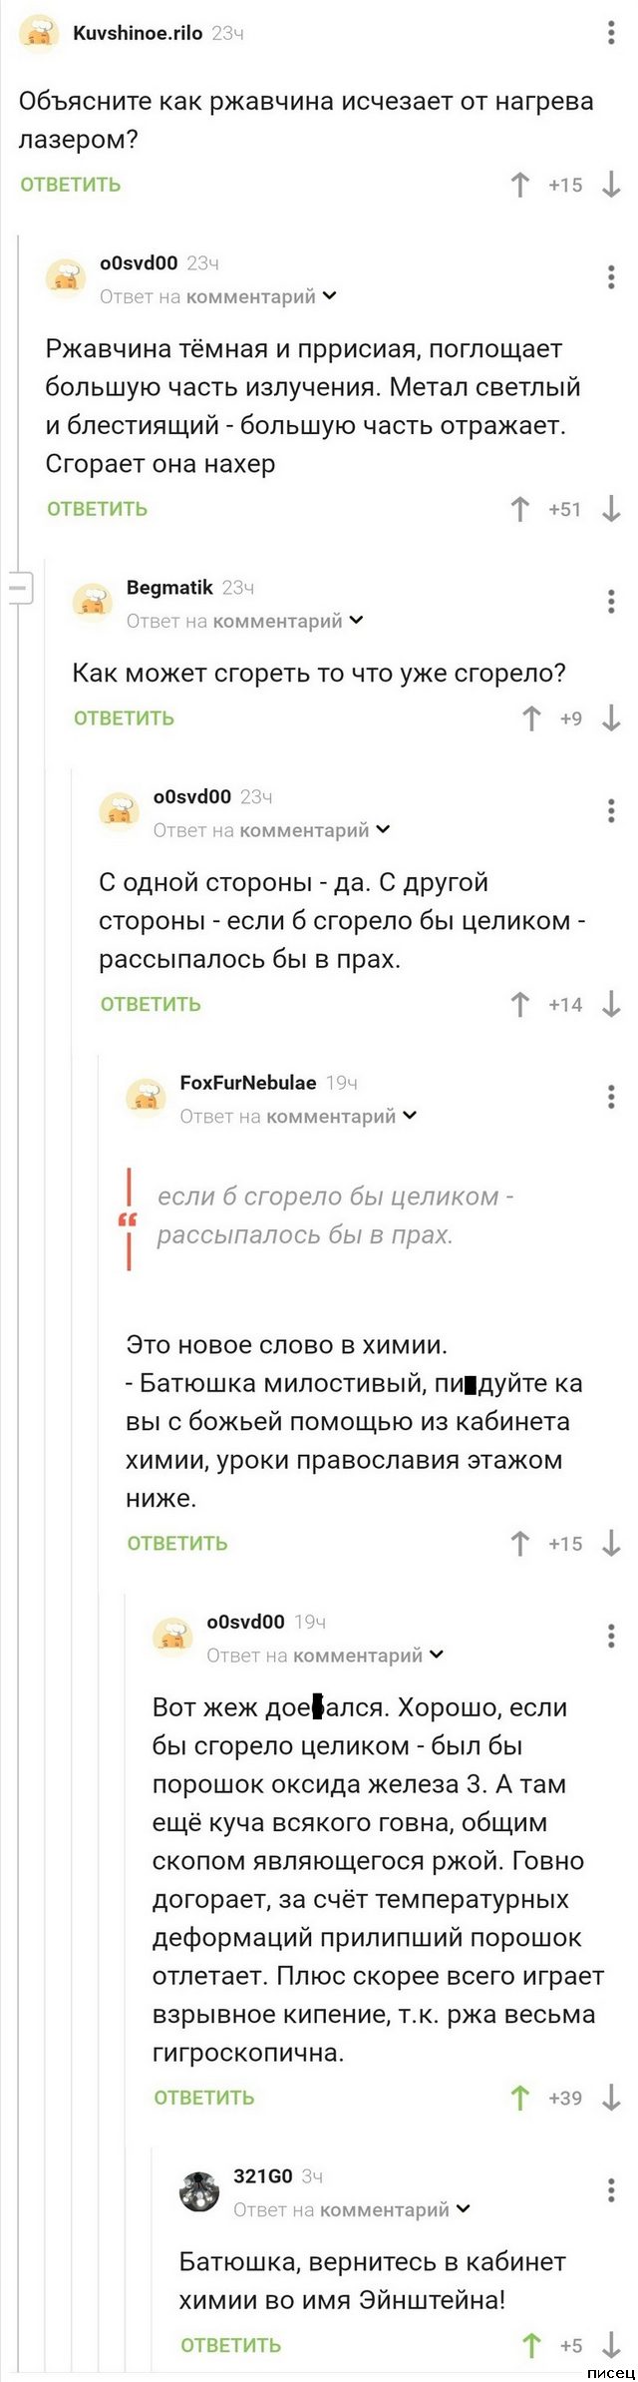This screenshot has width=638, height=2382.
Task: Collapse the Begmatik comment thread
Action: click(20, 588)
